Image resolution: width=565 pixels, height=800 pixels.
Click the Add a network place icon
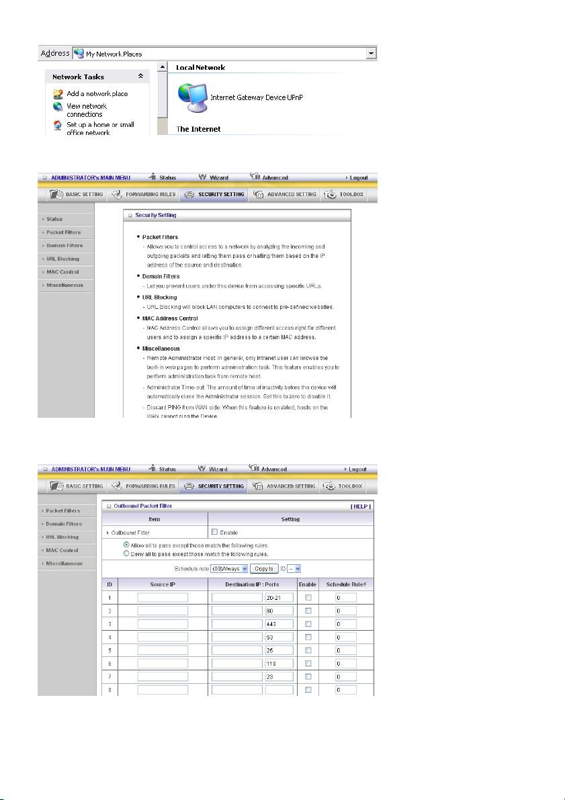pos(58,94)
